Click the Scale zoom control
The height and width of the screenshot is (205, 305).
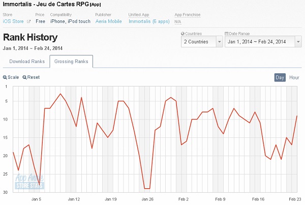[11, 77]
